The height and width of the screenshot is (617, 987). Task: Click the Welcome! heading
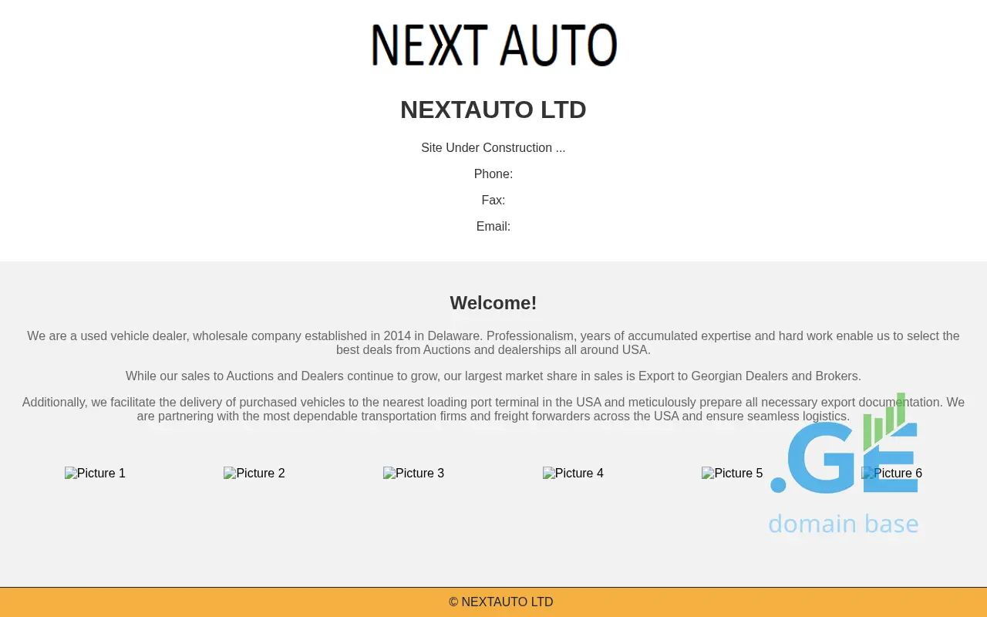click(x=493, y=303)
